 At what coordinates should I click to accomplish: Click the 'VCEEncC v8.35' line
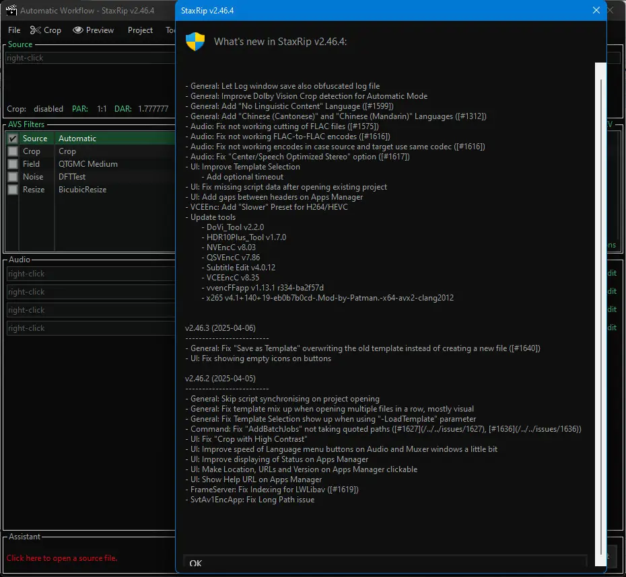point(230,278)
